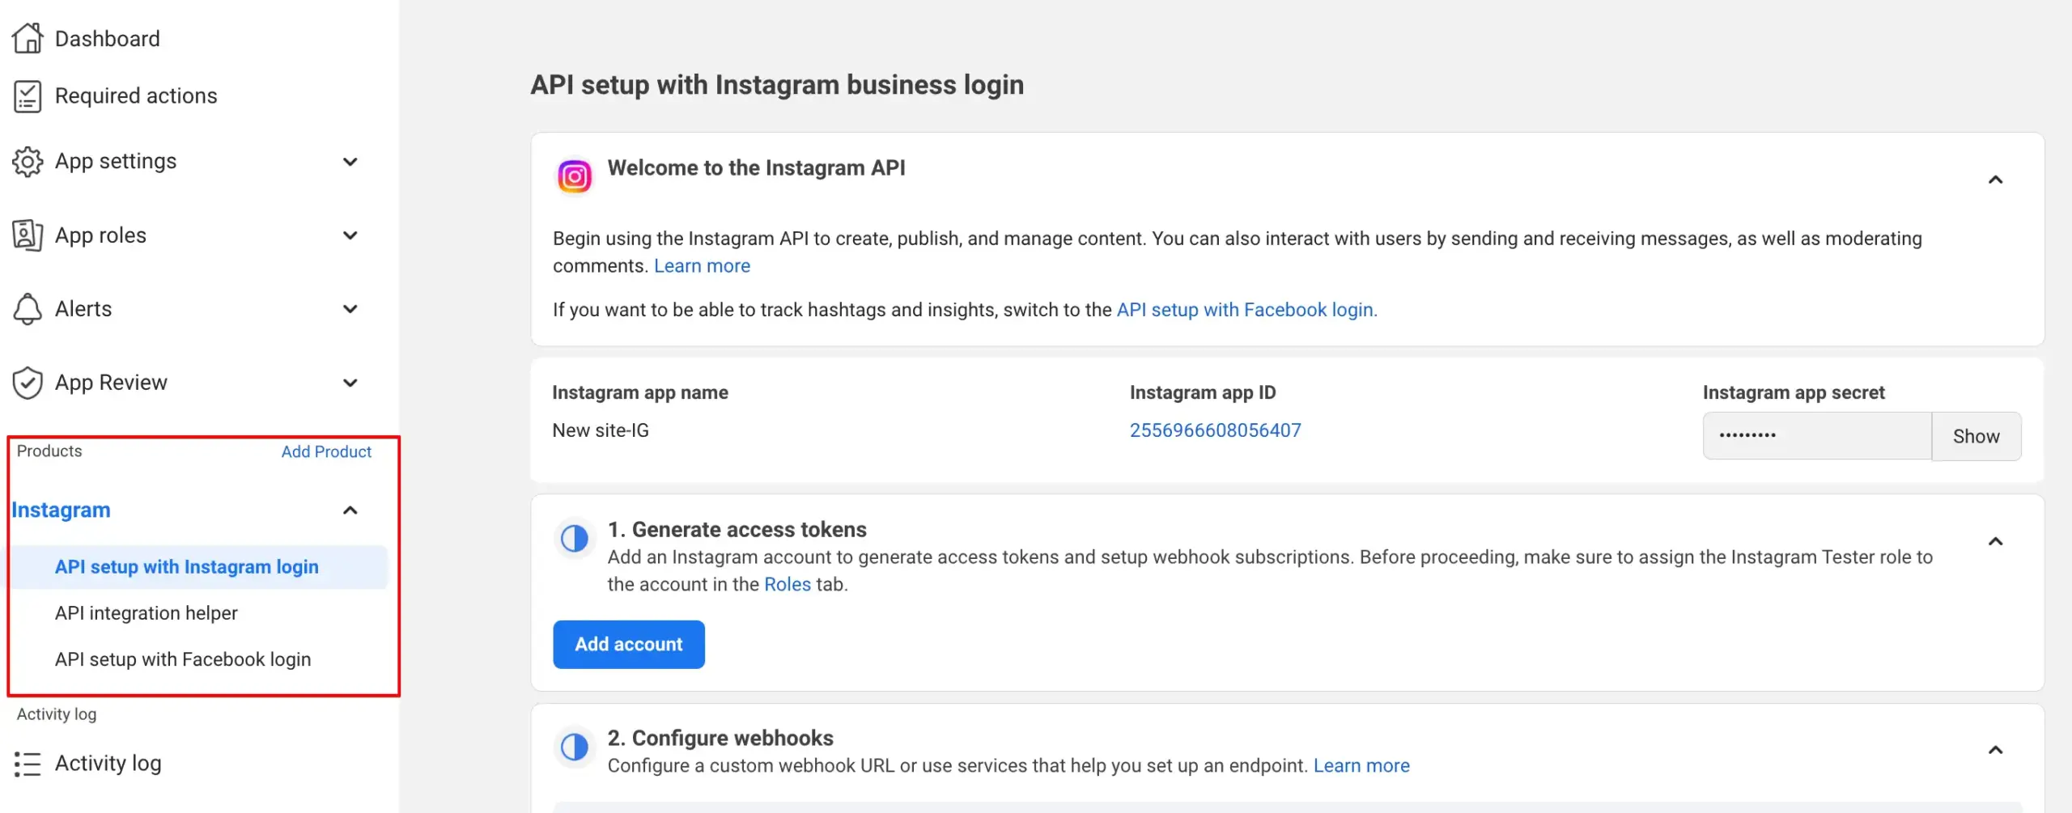The image size is (2072, 813).
Task: Click the 'Products' section label
Action: tap(49, 451)
